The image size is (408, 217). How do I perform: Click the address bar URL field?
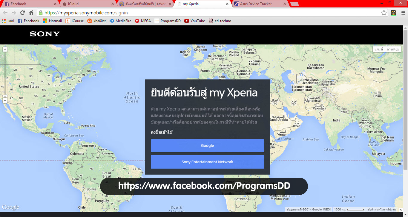(x=209, y=13)
